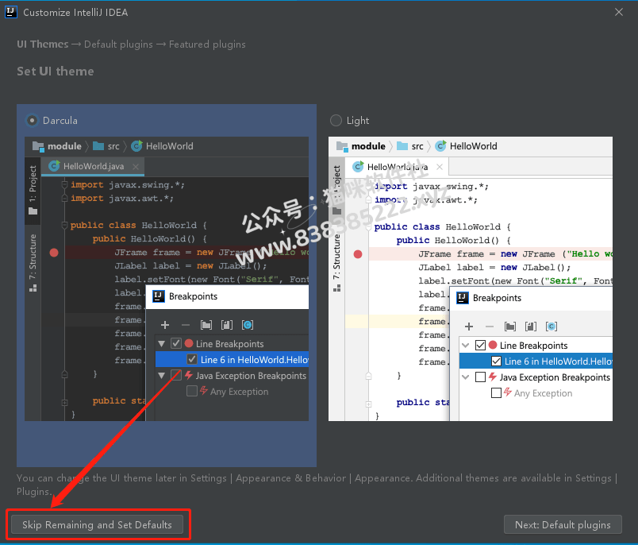Click group by class icon in Darcula preview
This screenshot has height=545, width=638.
[x=248, y=325]
